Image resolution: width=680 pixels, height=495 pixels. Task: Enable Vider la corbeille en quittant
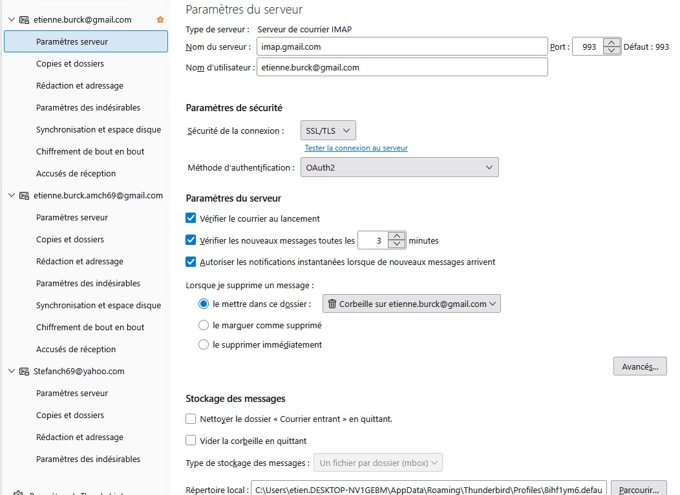point(191,440)
